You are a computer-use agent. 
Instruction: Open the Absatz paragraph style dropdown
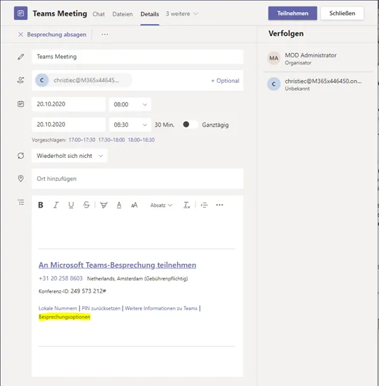coord(161,205)
